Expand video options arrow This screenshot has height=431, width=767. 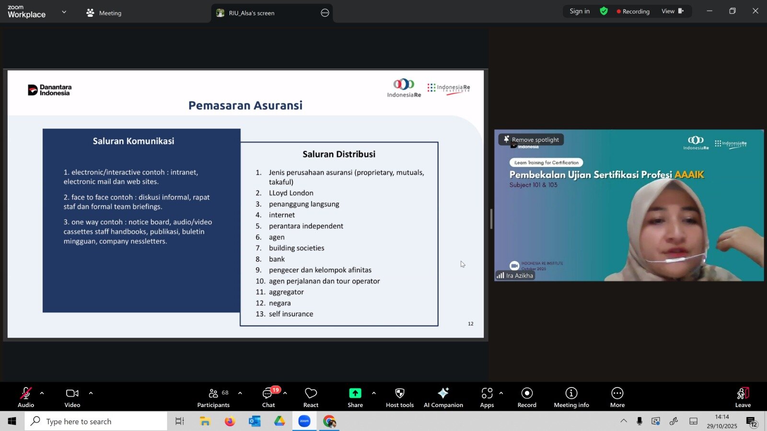91,393
